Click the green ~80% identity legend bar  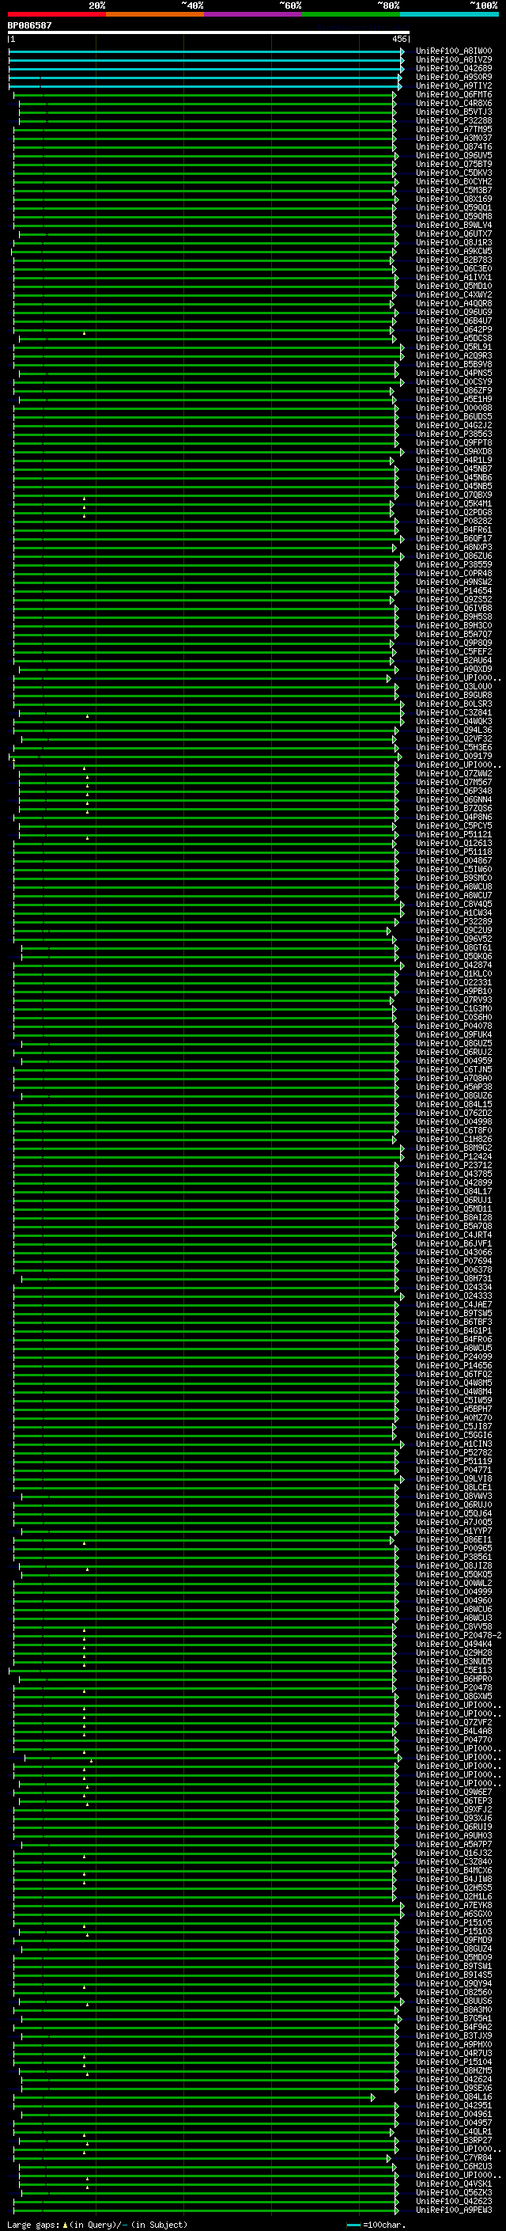[350, 14]
